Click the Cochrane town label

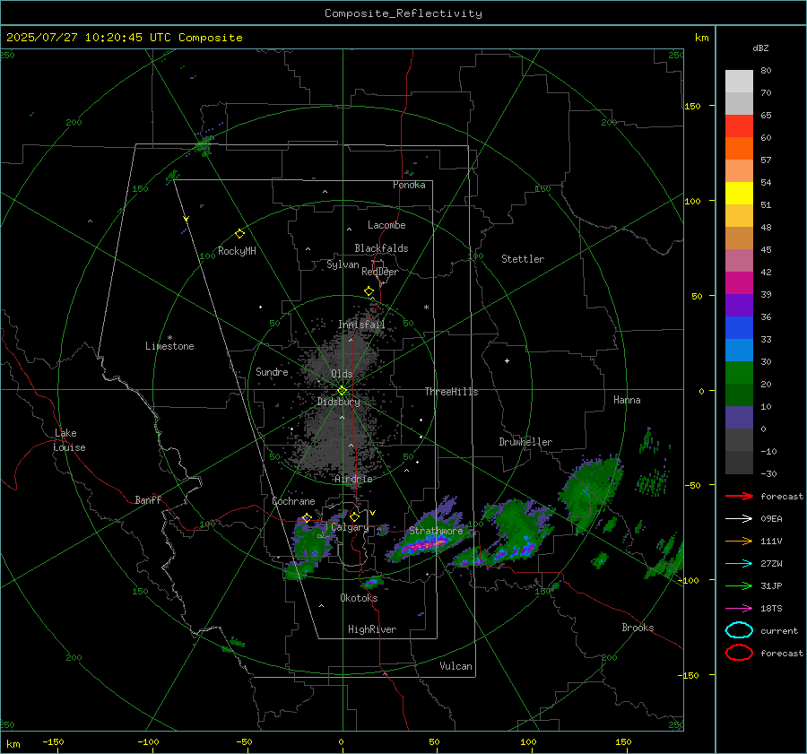[x=293, y=501]
